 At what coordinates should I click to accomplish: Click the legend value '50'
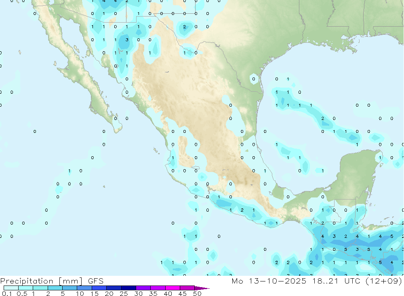click(197, 294)
